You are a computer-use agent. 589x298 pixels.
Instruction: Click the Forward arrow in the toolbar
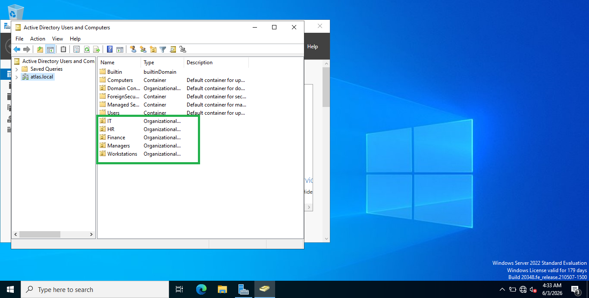click(27, 49)
